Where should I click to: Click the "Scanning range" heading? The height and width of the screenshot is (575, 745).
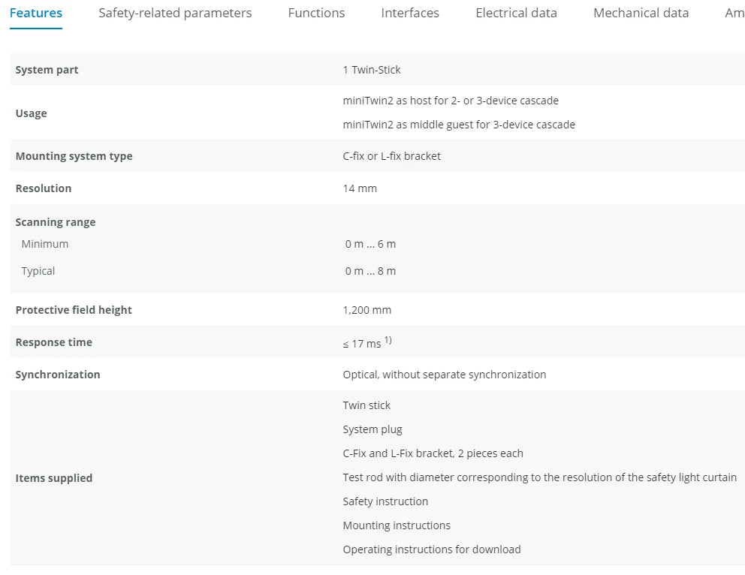pyautogui.click(x=56, y=222)
